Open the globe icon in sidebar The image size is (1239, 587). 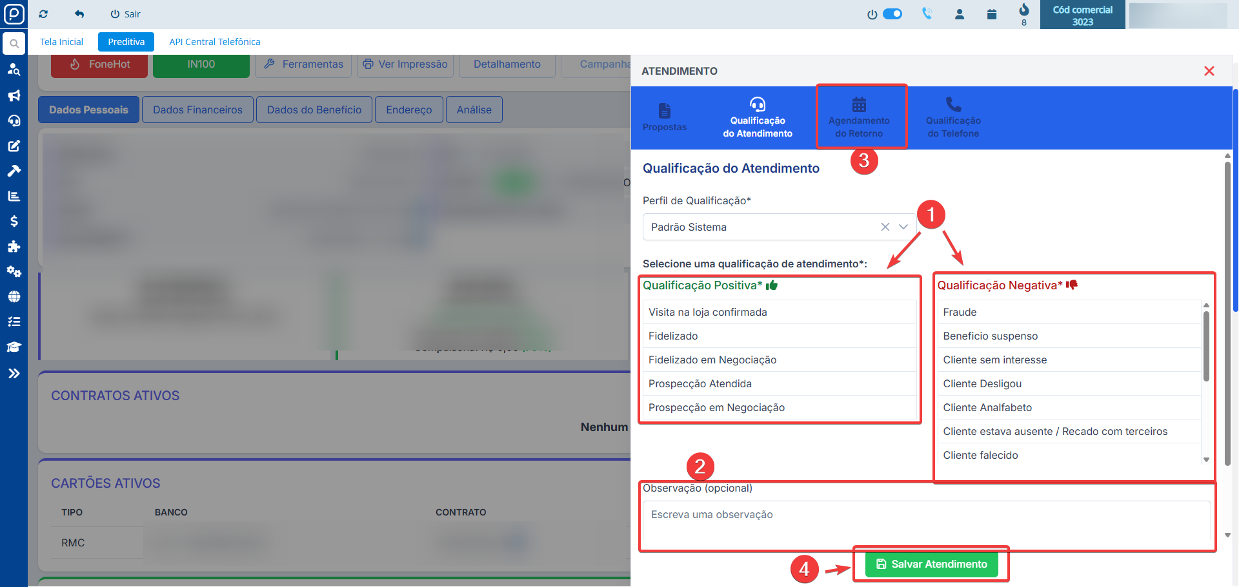pos(14,296)
